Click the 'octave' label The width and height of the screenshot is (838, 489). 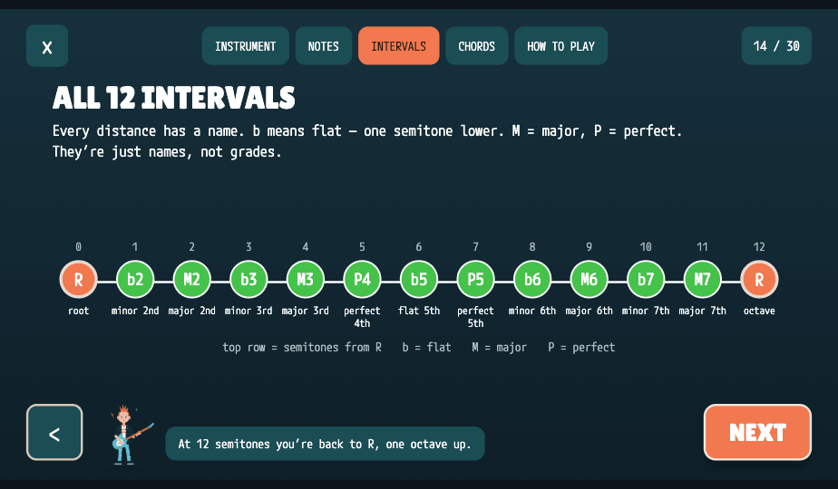coord(759,311)
